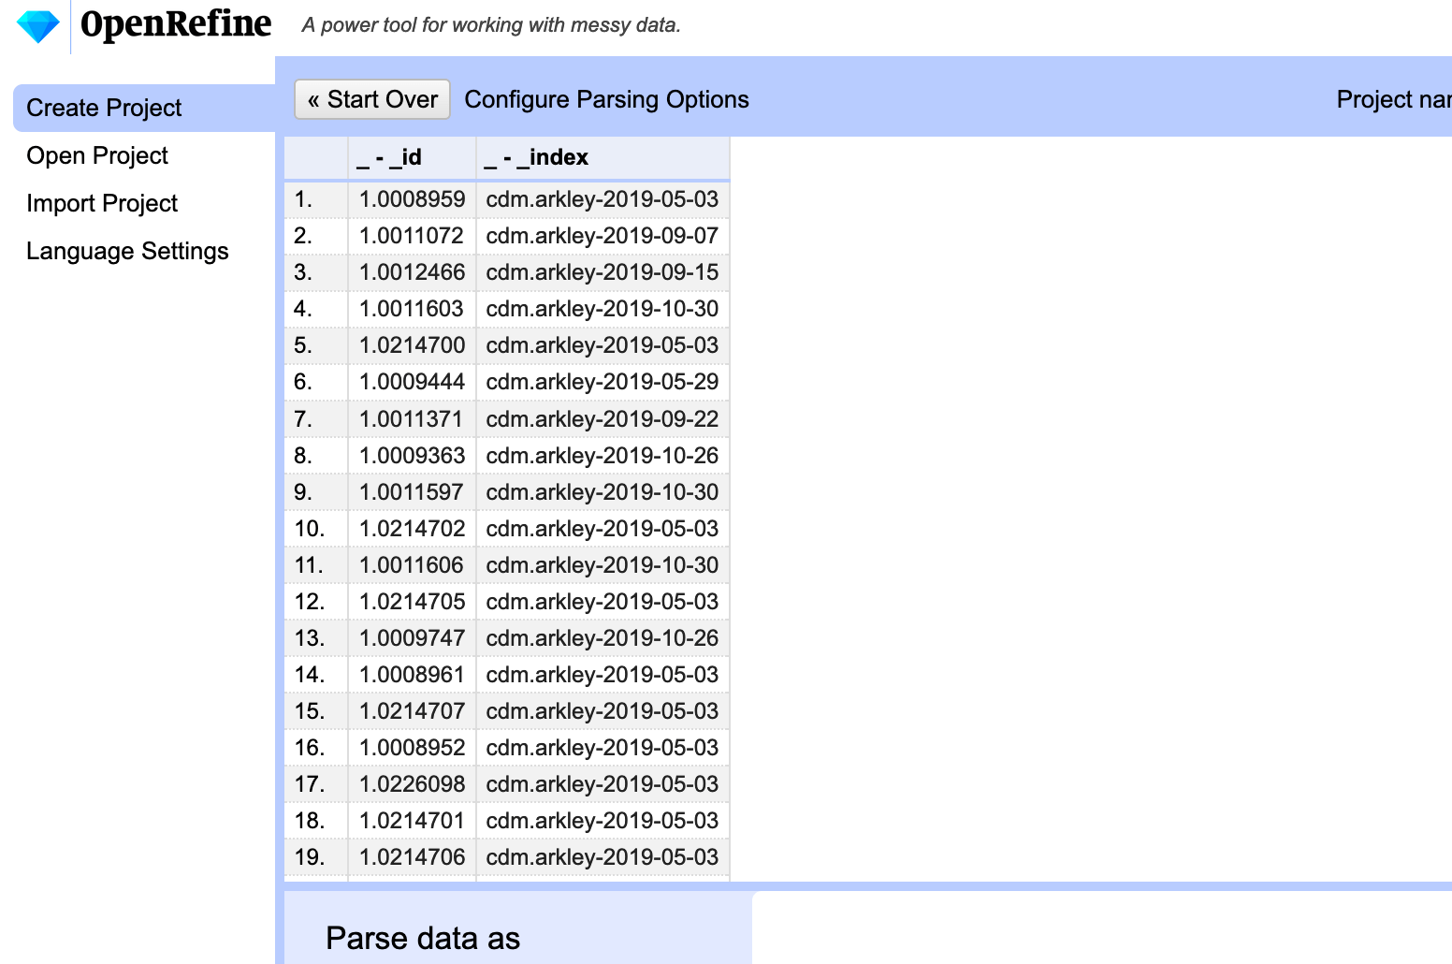Switch to Import Project tab
Viewport: 1452px width, 964px height.
[102, 203]
